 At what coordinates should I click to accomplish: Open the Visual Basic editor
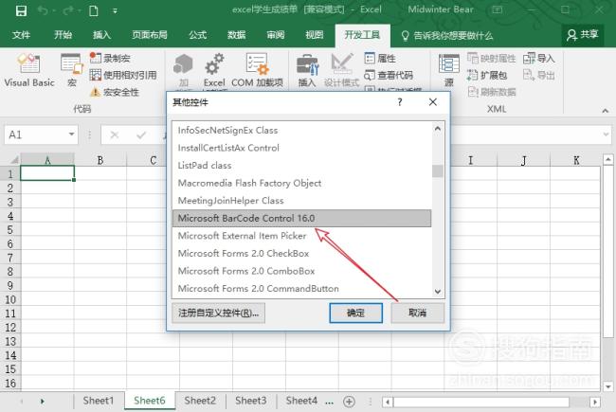pos(29,71)
